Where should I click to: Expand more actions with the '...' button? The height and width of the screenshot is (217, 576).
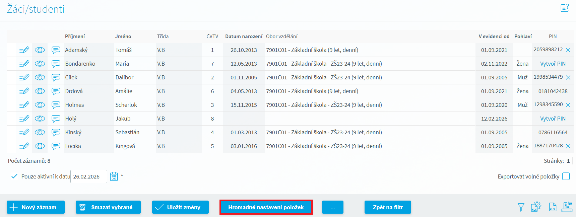[332, 207]
